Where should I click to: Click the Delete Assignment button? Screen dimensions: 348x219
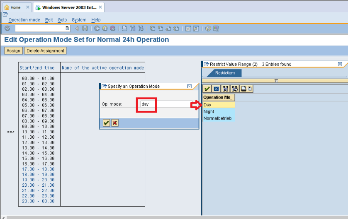point(45,51)
